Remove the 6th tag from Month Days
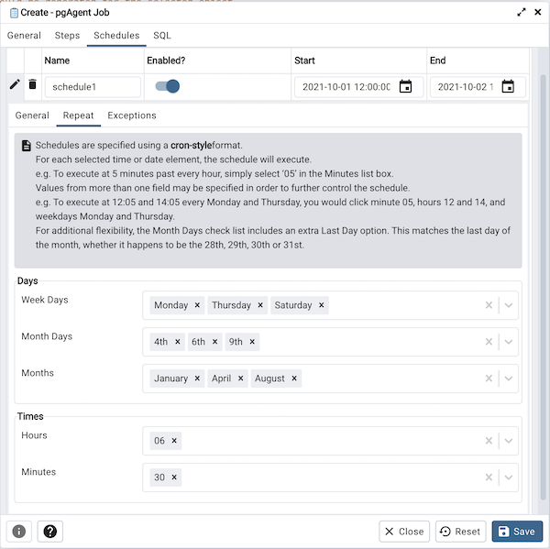 coord(215,342)
